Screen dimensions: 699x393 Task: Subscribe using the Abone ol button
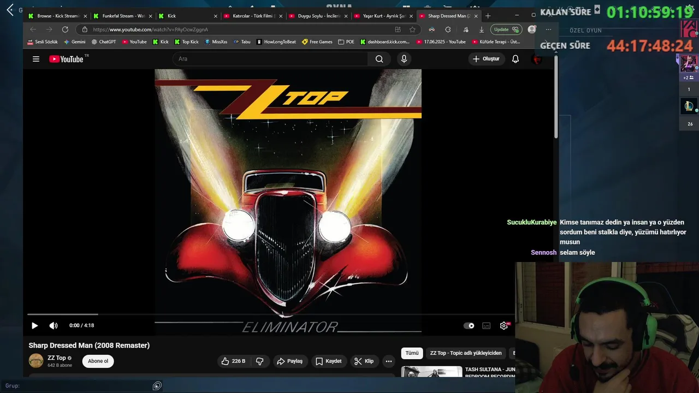tap(98, 361)
